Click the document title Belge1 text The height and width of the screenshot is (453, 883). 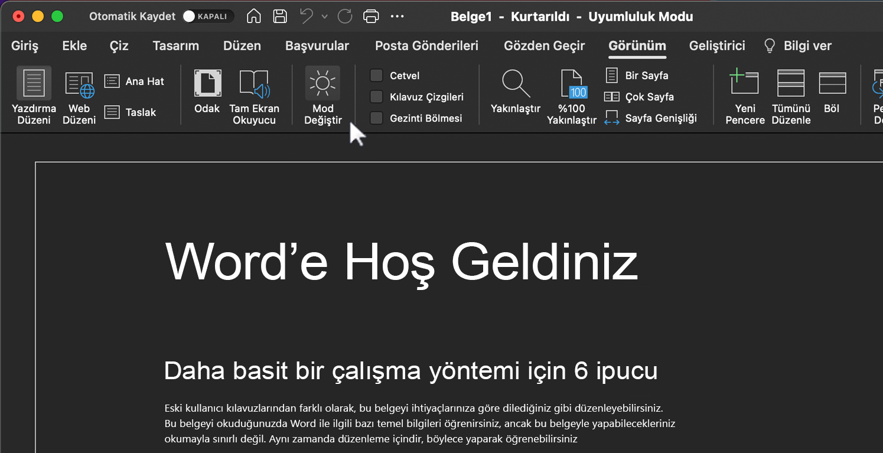click(x=471, y=17)
